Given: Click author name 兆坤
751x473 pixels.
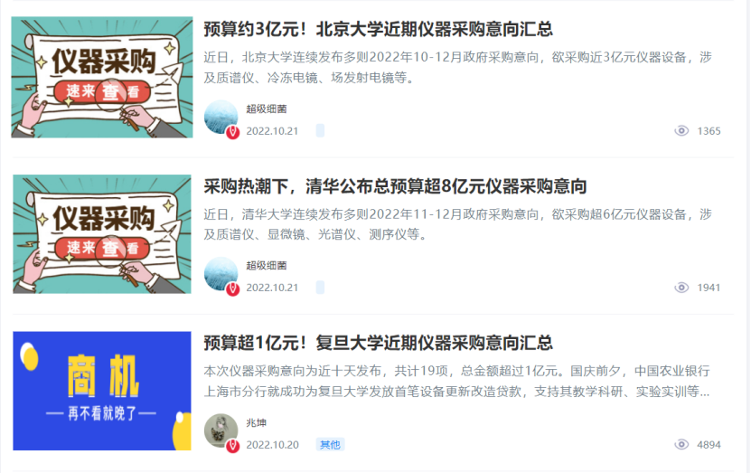Looking at the screenshot, I should point(257,422).
